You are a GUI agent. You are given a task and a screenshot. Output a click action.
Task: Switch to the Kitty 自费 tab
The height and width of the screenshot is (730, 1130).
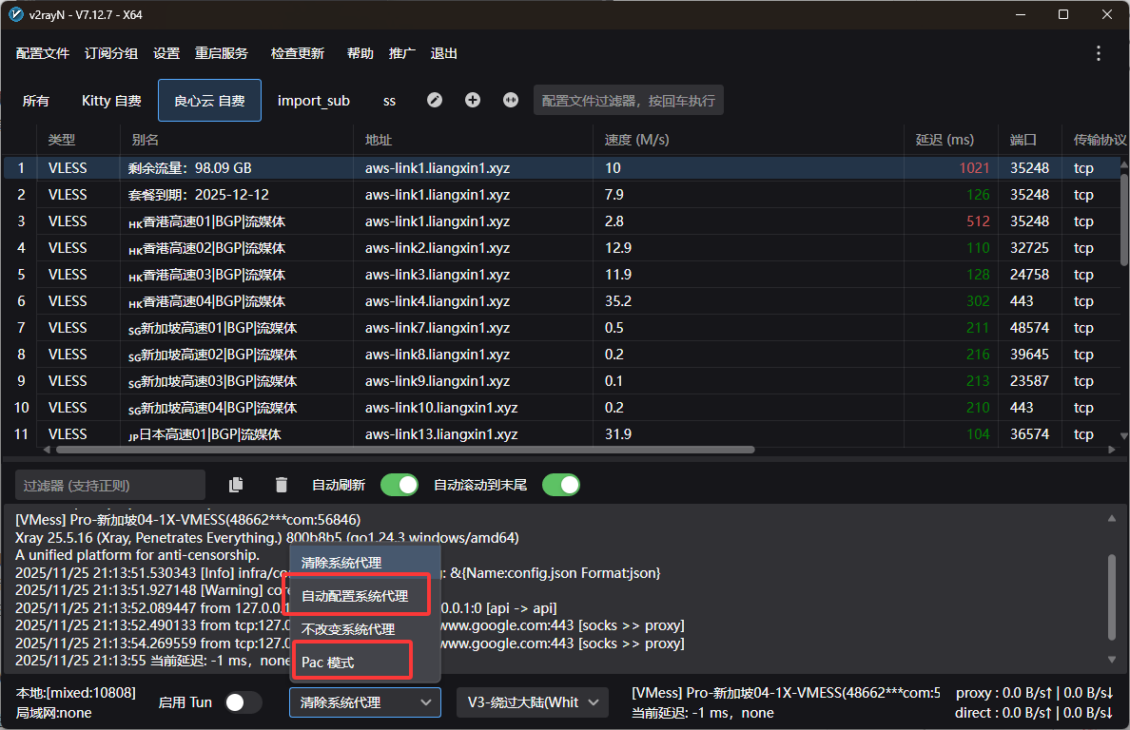[111, 101]
